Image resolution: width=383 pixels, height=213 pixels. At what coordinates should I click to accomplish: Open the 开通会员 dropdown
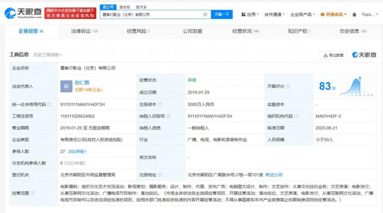coord(333,15)
